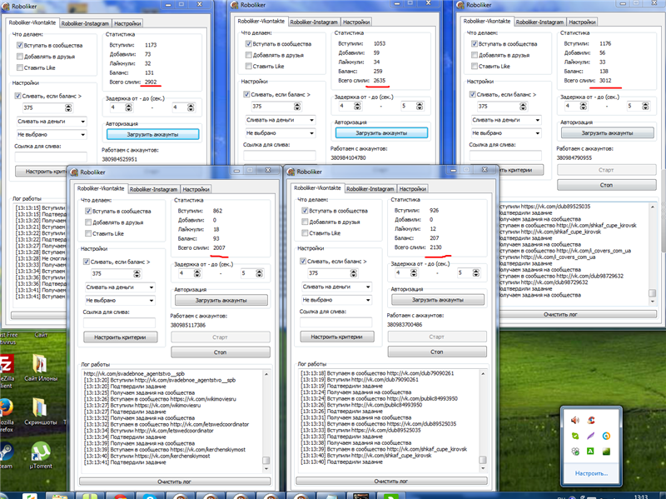Enable Добавлять в друзья for account 380985117386
The width and height of the screenshot is (666, 499).
tap(87, 222)
